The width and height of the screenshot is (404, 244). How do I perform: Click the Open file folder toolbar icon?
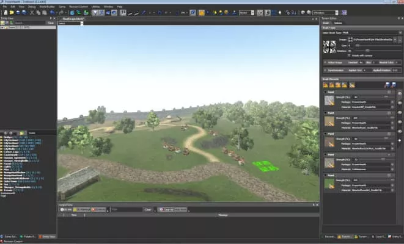click(10, 12)
